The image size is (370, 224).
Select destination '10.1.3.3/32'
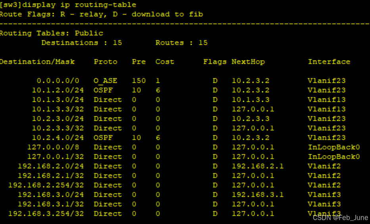(58, 109)
